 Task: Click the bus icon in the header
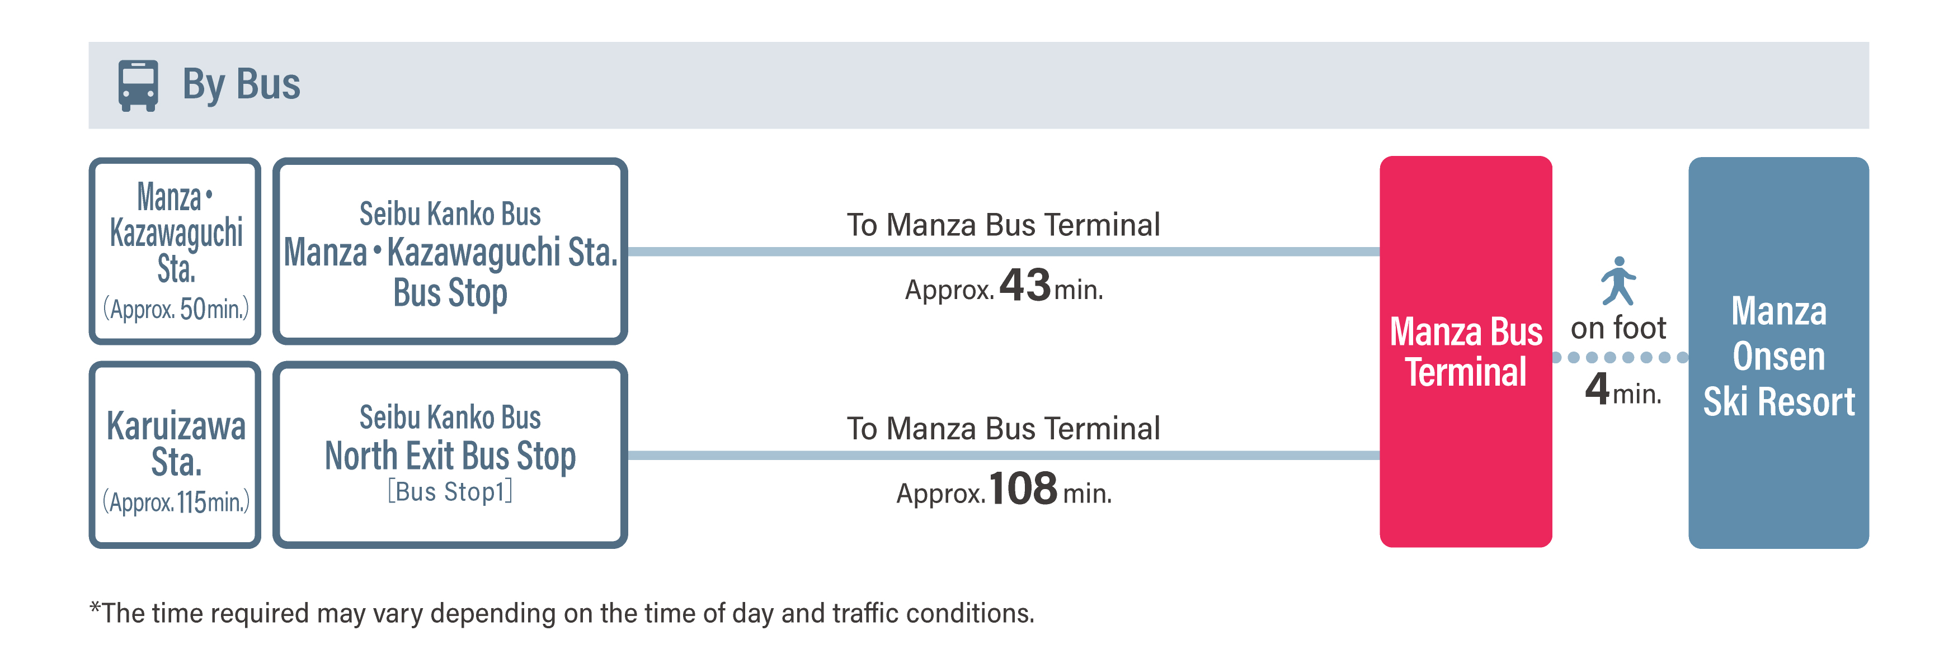point(138,85)
